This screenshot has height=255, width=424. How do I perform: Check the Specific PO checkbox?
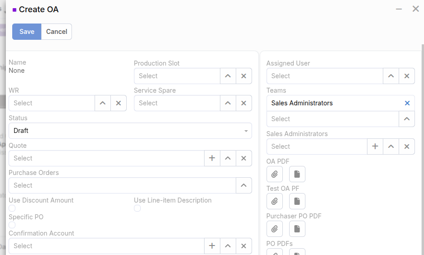12,225
